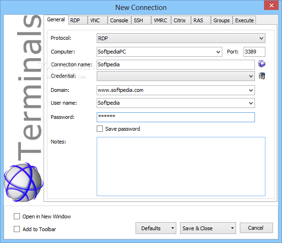The height and width of the screenshot is (243, 282).
Task: Switch to the RDP tab
Action: click(x=78, y=20)
